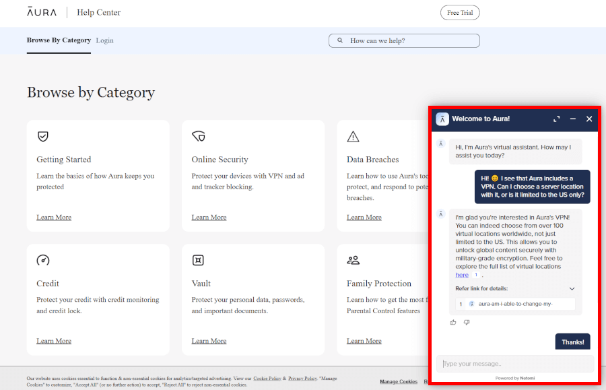Close the Aura chat widget

coord(589,119)
